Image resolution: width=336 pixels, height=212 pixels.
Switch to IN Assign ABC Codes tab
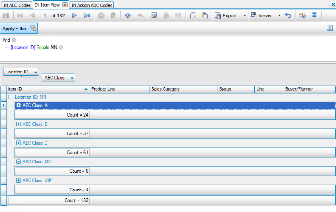pos(92,5)
